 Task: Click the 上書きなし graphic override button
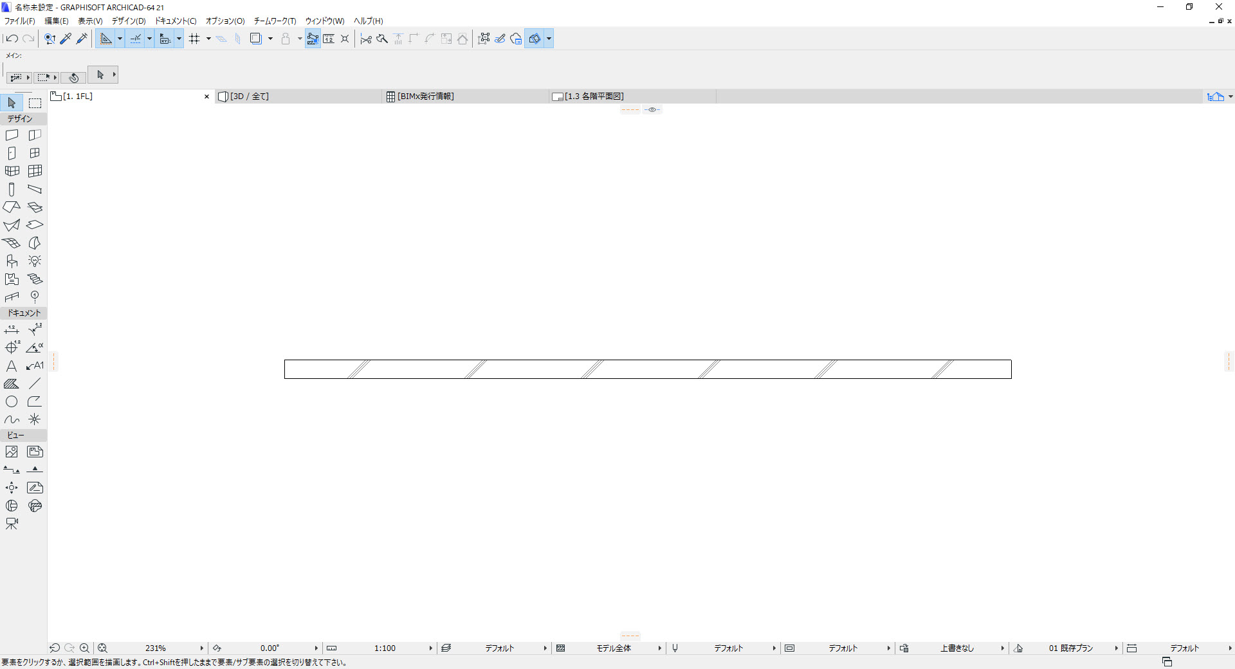click(956, 648)
